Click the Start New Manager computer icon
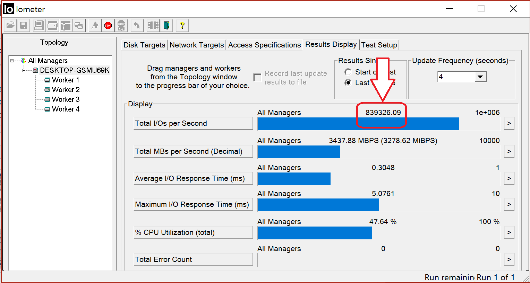 pos(39,25)
